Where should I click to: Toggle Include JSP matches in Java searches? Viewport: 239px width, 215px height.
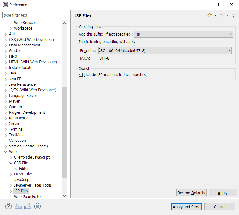[x=80, y=74]
